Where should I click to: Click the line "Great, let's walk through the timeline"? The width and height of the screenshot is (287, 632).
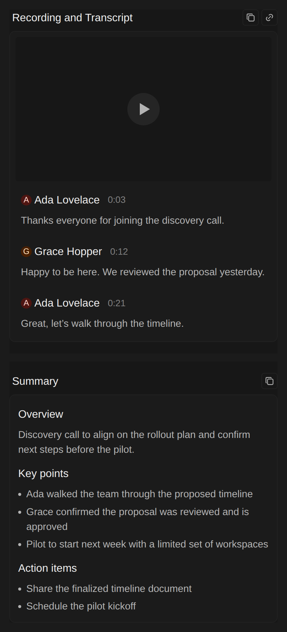point(102,323)
